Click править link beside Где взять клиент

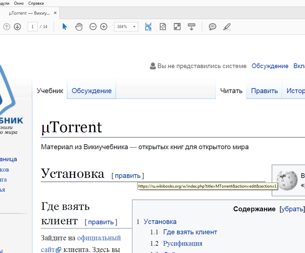tap(101, 222)
